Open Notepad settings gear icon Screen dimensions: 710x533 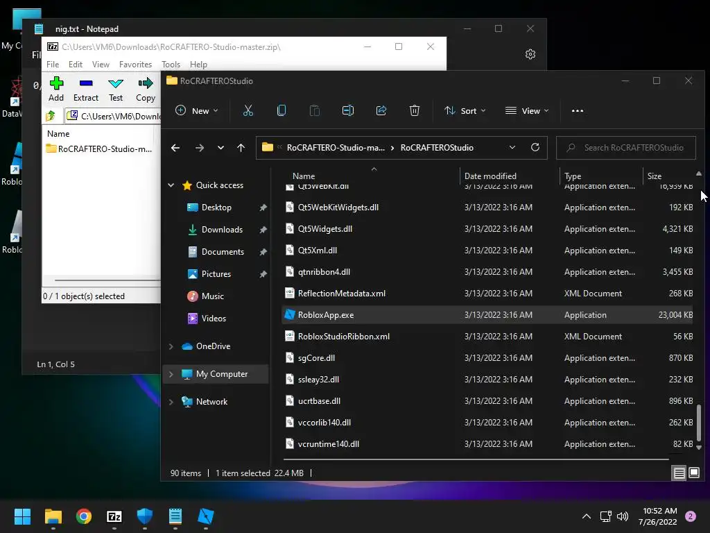pos(530,54)
